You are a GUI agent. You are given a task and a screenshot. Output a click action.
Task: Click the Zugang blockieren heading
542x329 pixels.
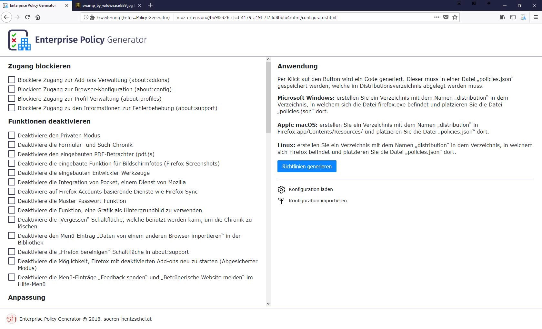[39, 66]
